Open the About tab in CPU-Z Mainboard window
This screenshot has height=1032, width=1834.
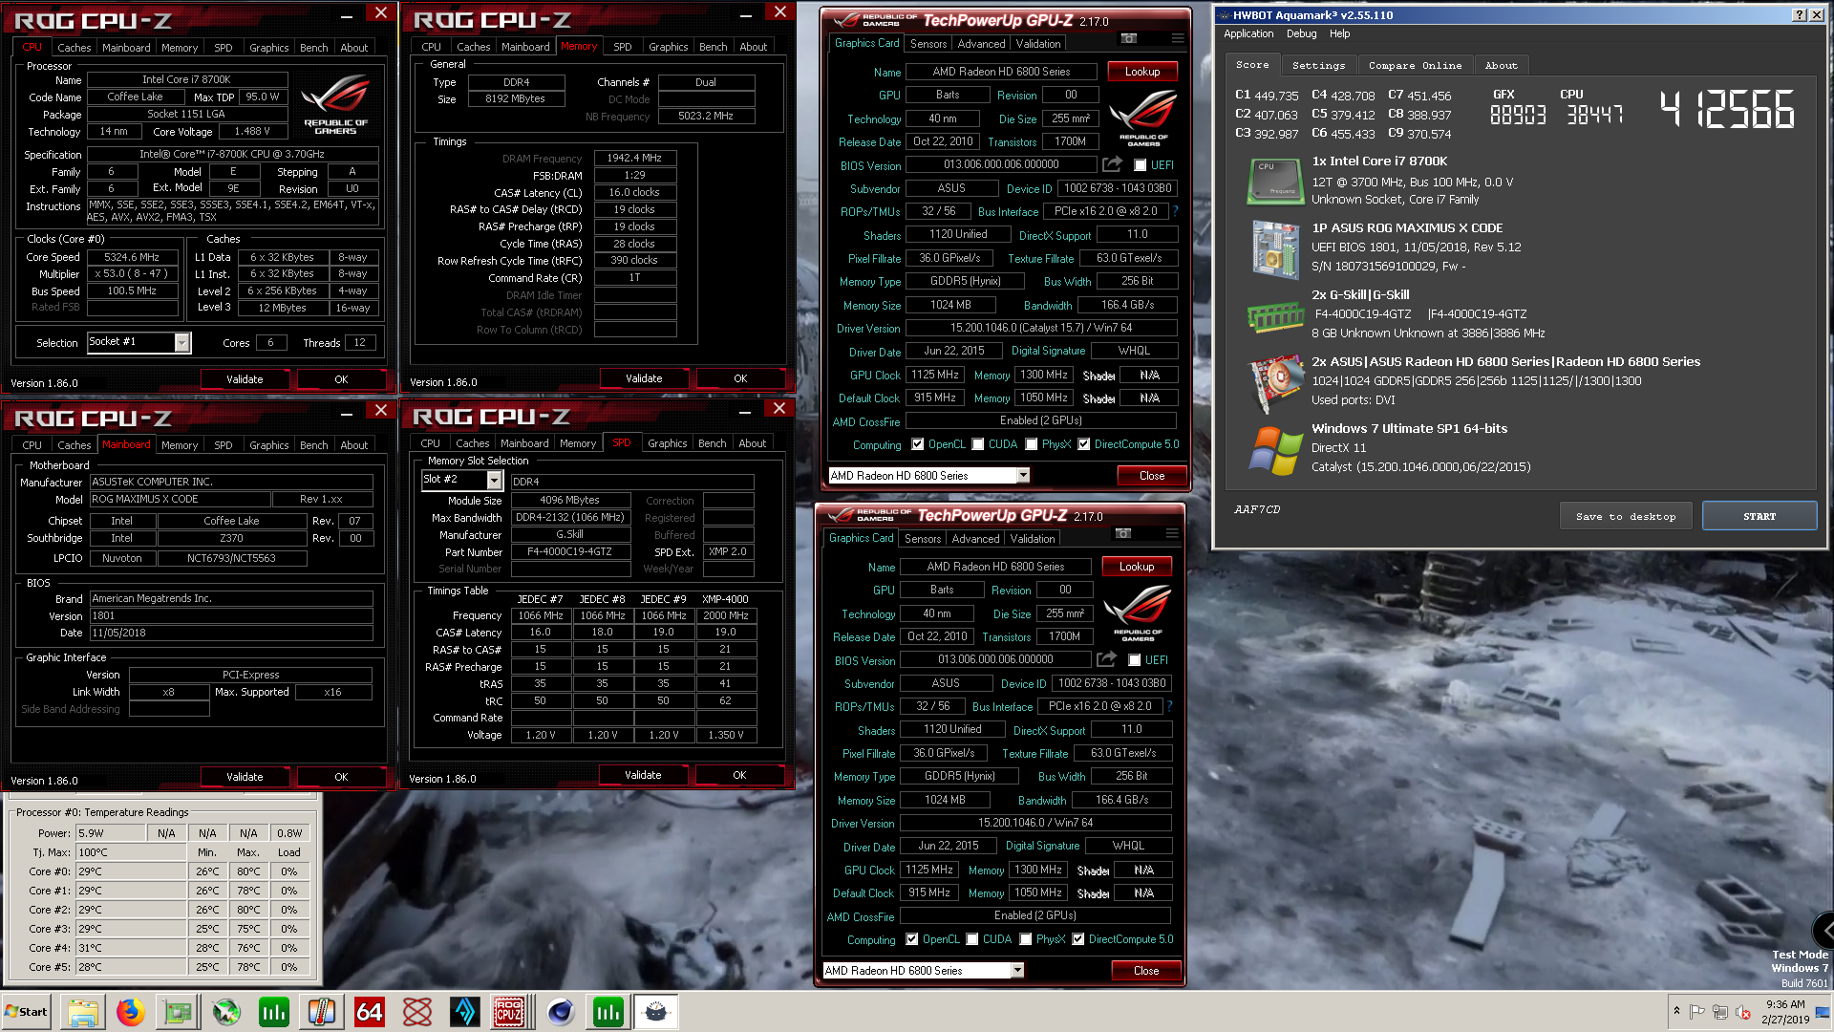353,445
